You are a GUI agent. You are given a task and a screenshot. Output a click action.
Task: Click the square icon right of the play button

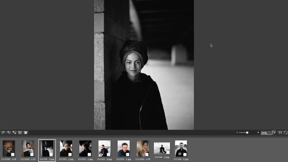26,132
